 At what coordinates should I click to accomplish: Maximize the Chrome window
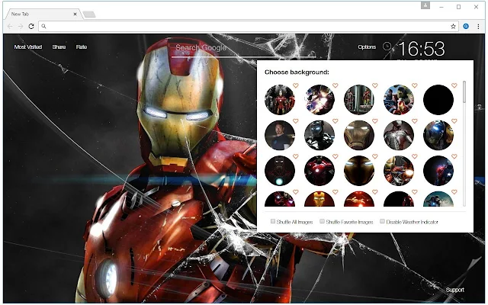458,7
